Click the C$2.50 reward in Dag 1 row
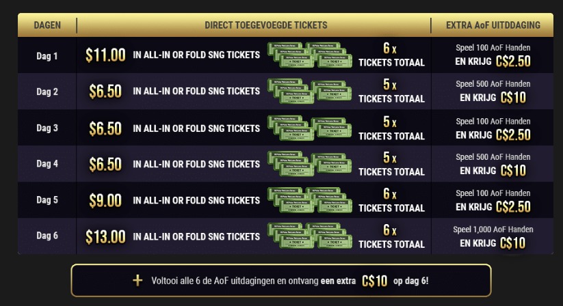Viewport: 563px width, 306px height. (513, 62)
